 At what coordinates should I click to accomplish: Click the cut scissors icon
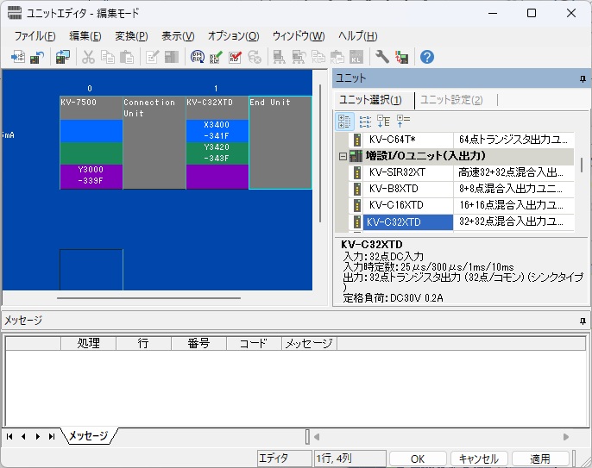click(88, 57)
